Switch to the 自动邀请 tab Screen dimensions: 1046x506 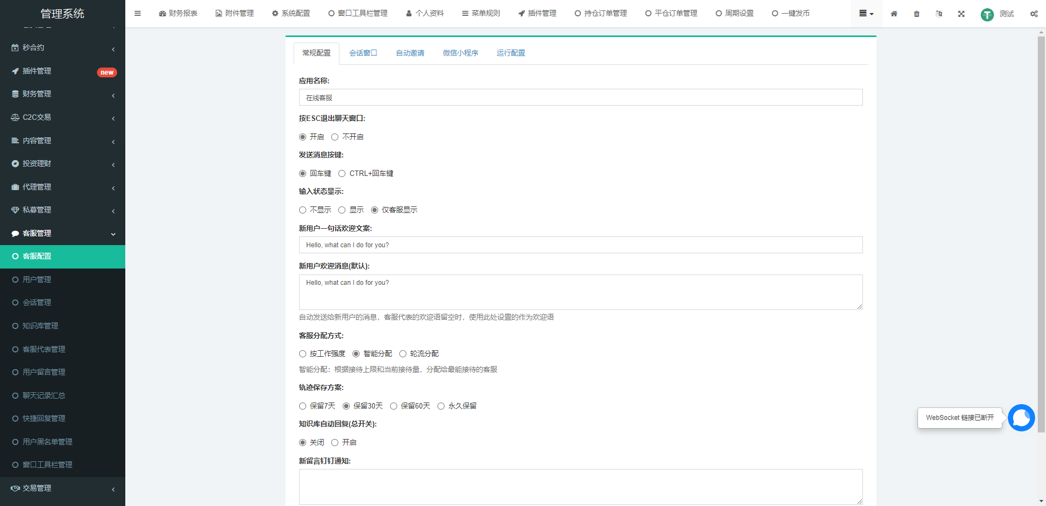(410, 53)
